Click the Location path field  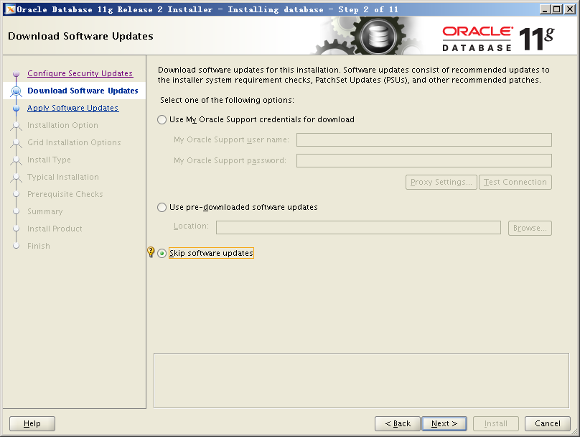click(358, 228)
